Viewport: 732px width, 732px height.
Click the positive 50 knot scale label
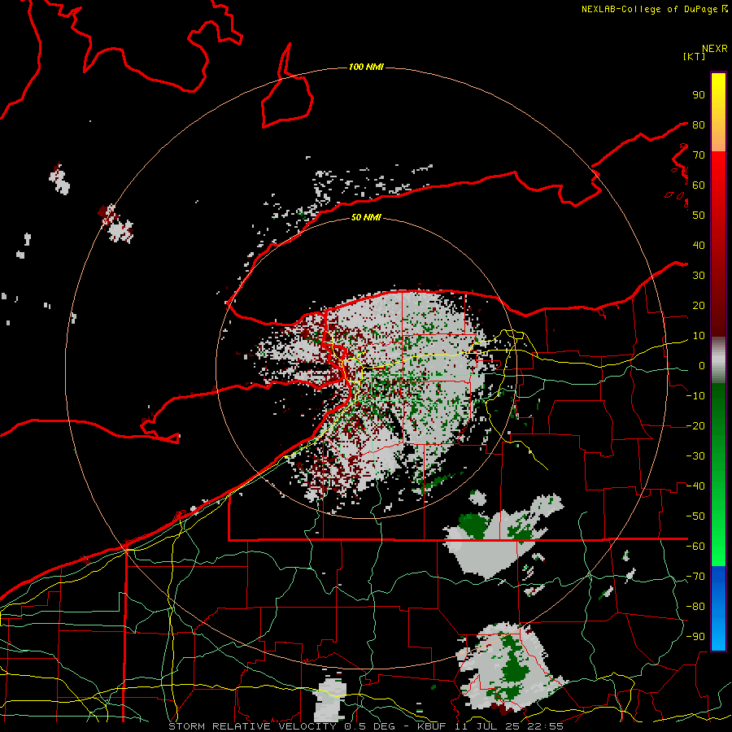[699, 216]
